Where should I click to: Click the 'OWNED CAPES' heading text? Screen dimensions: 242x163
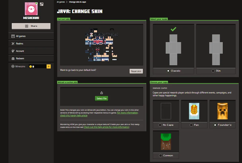[x=160, y=88]
